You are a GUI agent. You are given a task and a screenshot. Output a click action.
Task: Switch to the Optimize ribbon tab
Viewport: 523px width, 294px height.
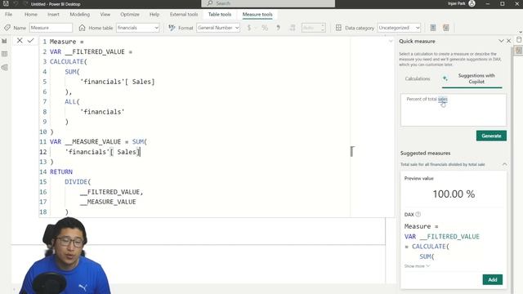tap(130, 15)
